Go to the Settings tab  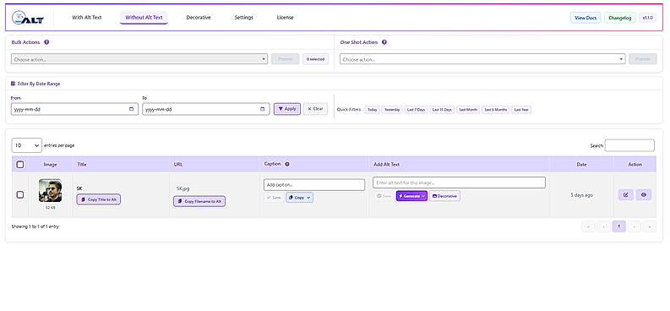pos(243,18)
